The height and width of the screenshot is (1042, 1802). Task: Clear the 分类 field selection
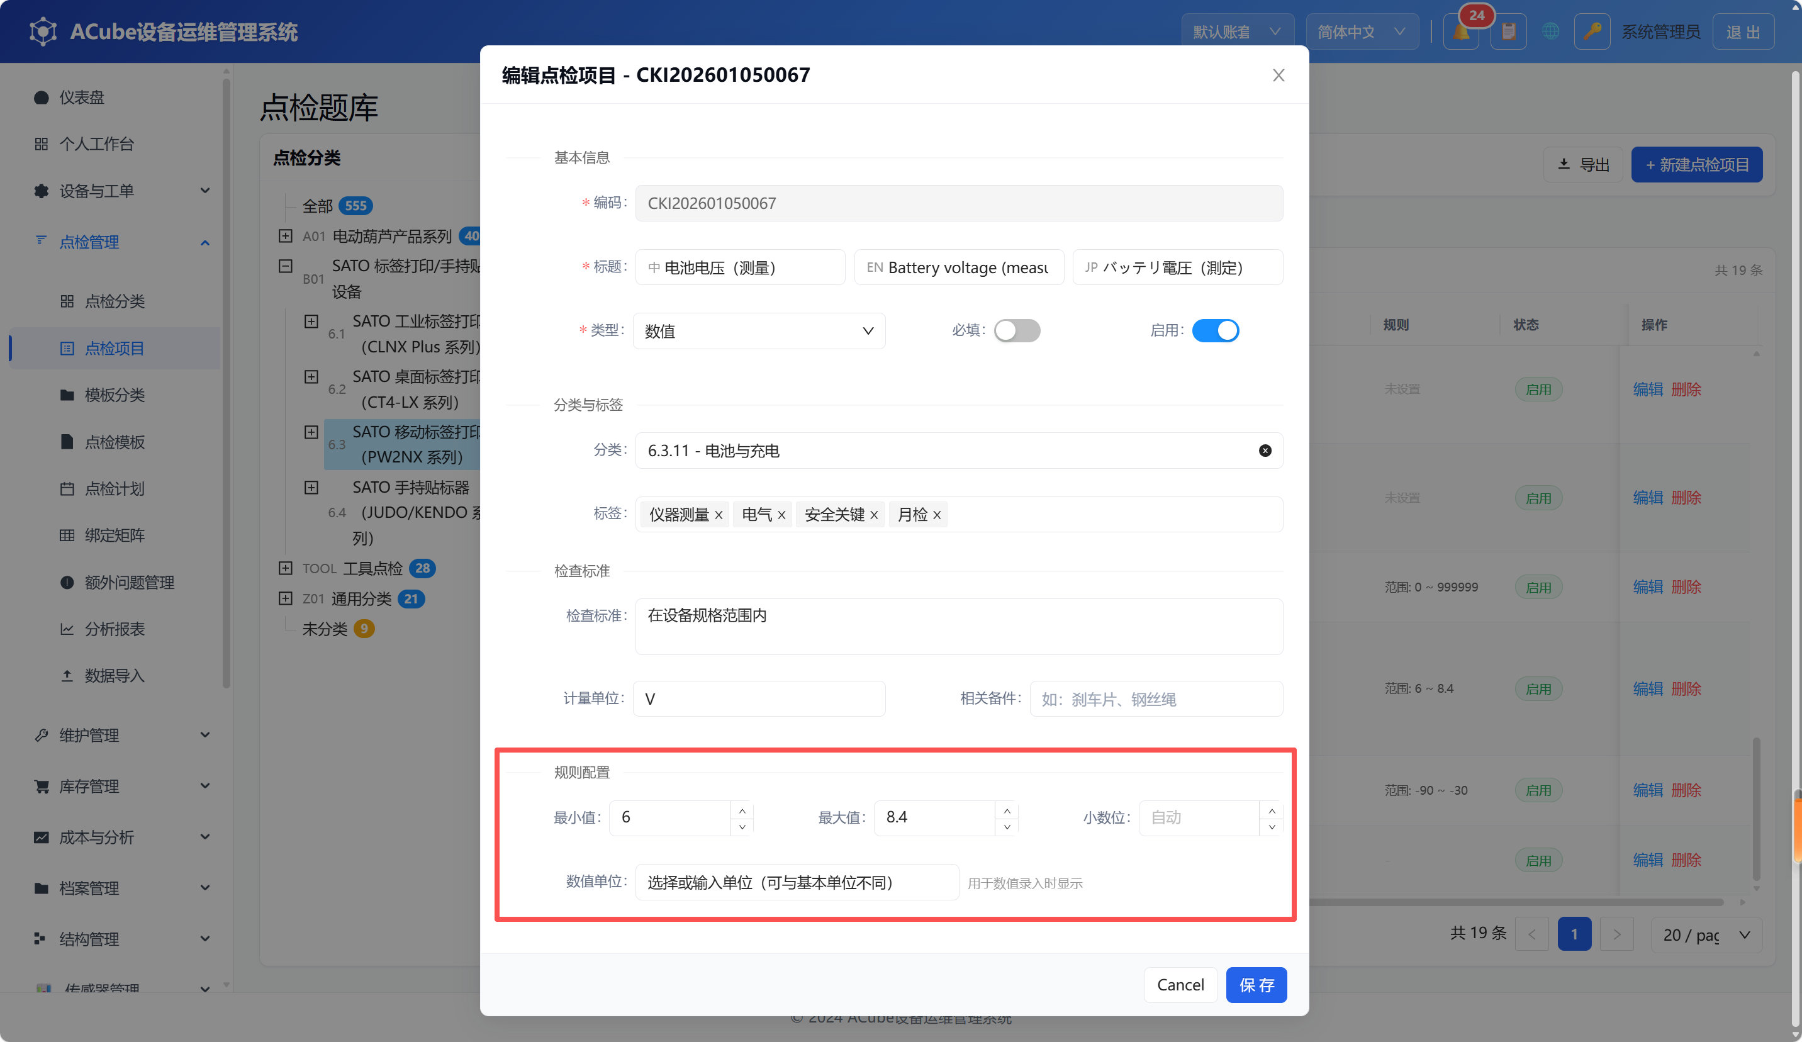click(x=1265, y=451)
